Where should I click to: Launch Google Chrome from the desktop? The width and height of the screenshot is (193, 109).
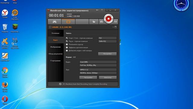point(5,72)
